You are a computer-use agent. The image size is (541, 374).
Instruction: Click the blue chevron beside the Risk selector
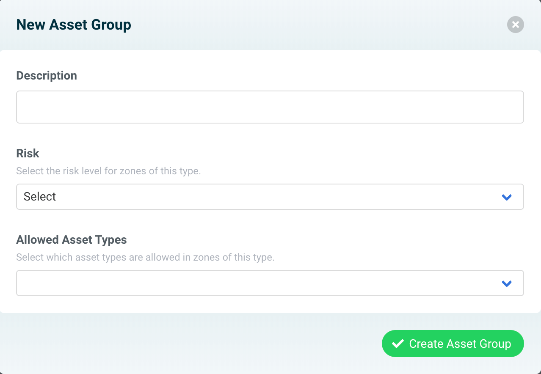click(x=506, y=197)
